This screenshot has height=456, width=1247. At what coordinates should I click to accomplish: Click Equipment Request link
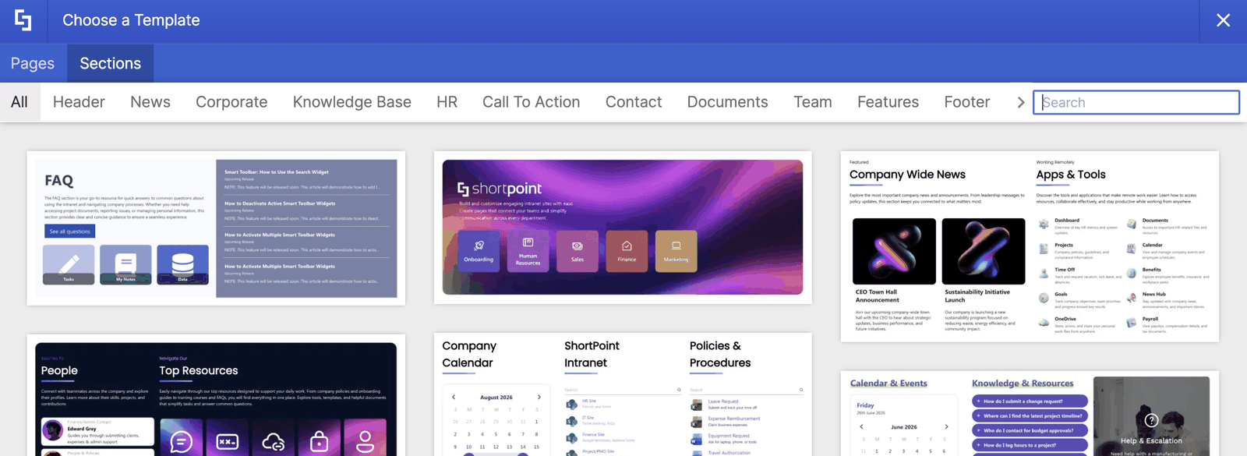coord(729,436)
